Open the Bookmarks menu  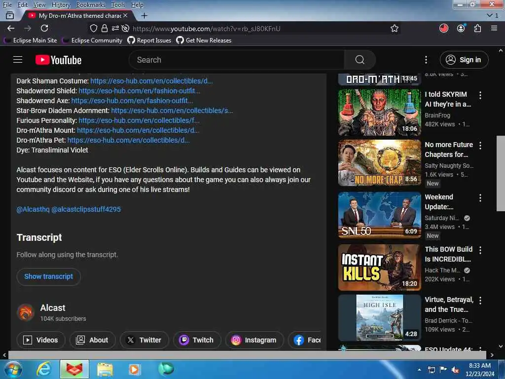point(91,5)
